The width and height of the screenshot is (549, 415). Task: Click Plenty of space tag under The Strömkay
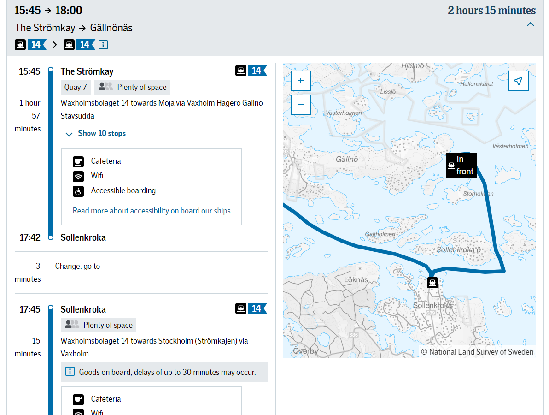tap(132, 87)
